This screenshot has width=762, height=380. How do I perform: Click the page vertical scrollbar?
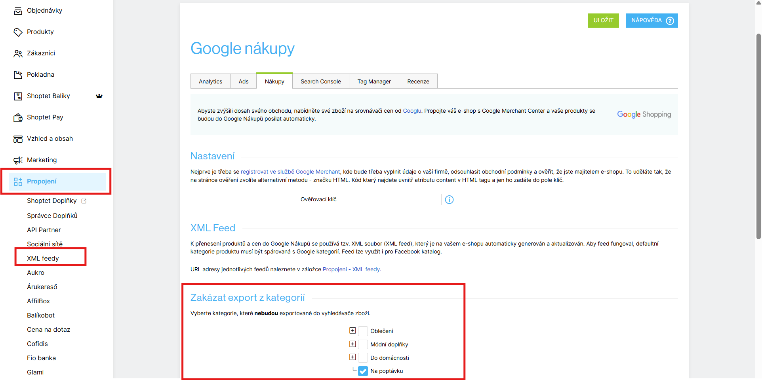pyautogui.click(x=758, y=136)
